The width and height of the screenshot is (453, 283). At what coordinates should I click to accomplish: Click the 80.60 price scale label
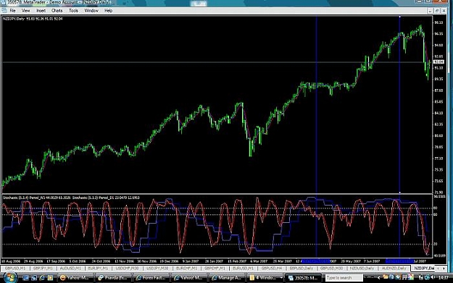pyautogui.click(x=439, y=135)
